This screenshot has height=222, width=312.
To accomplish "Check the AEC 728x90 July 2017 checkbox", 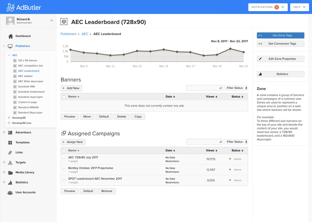I will coord(64,159).
